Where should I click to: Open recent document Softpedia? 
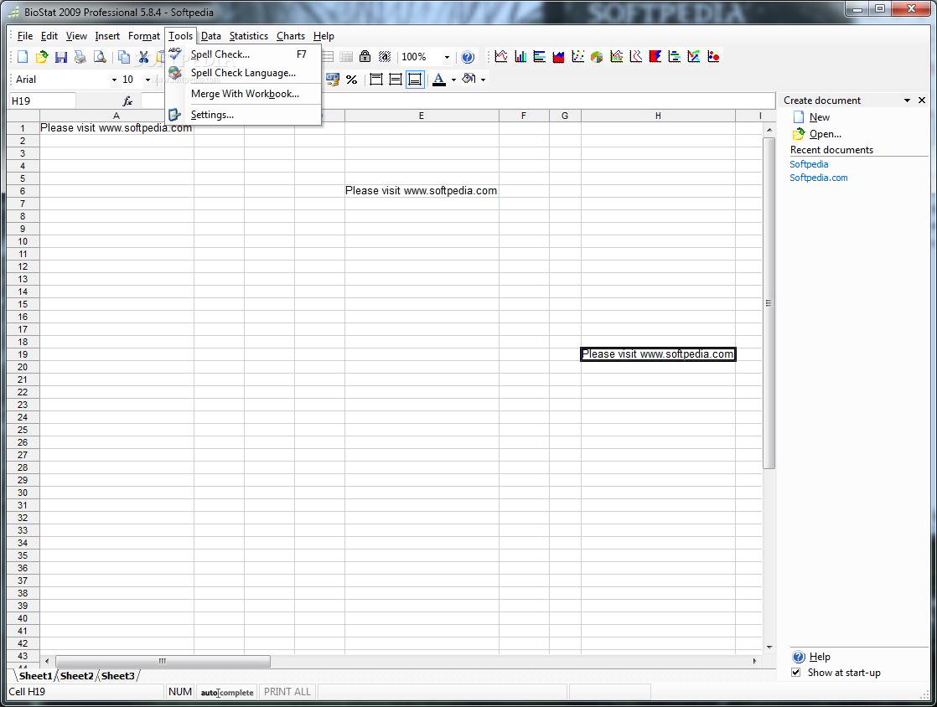[809, 164]
